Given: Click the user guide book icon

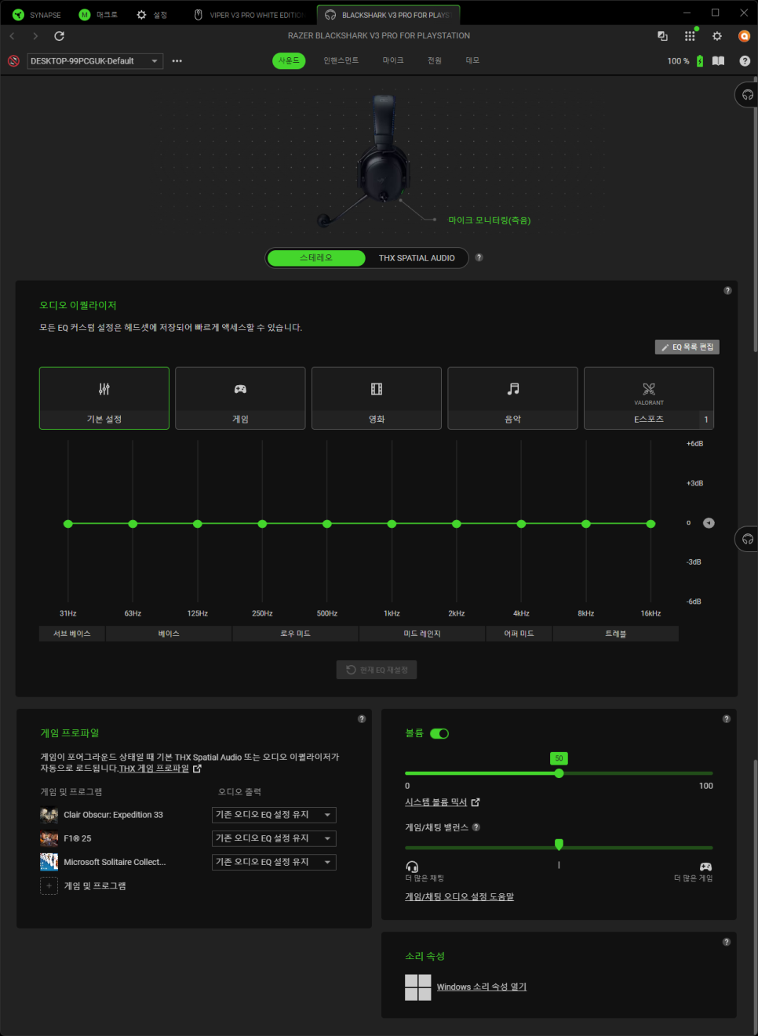Looking at the screenshot, I should [718, 61].
